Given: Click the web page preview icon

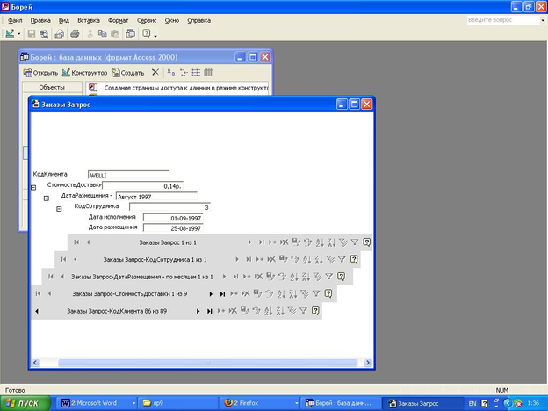Looking at the screenshot, I should 60,34.
